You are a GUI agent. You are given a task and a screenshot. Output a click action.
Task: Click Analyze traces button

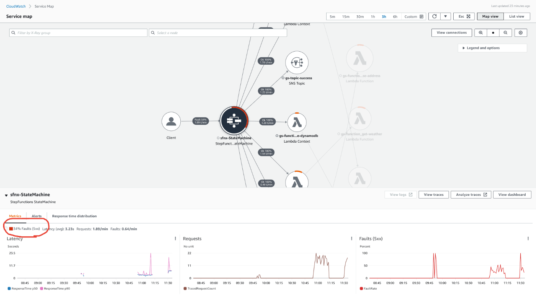coord(471,195)
